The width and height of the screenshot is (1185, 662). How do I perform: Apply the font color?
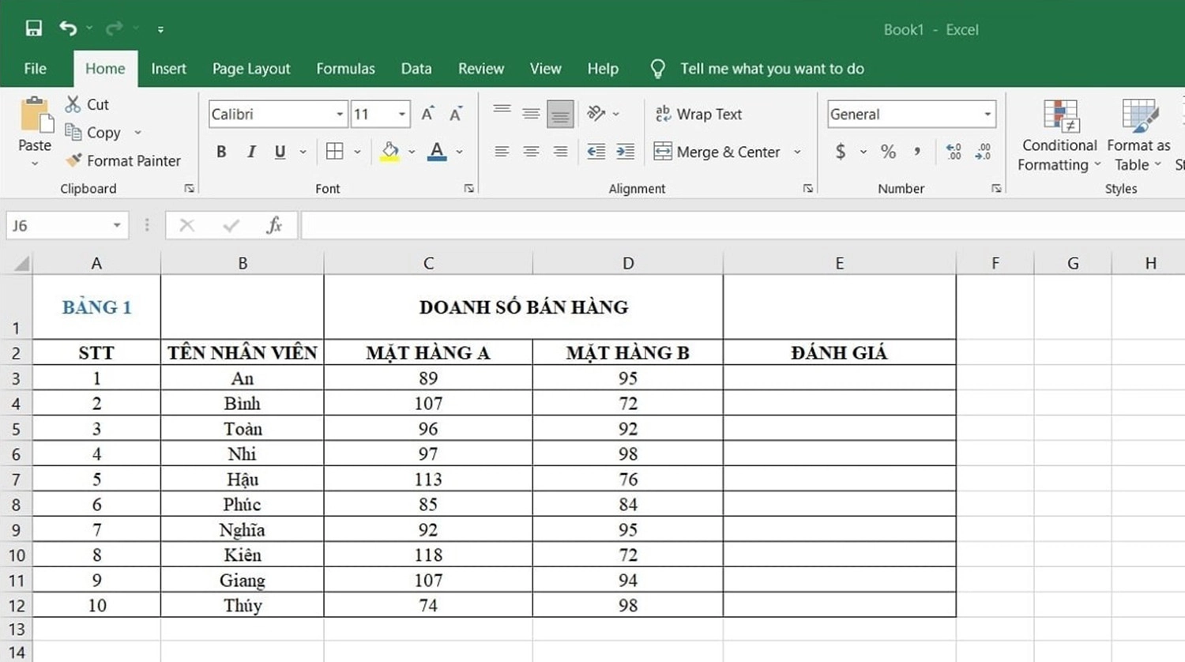tap(437, 152)
